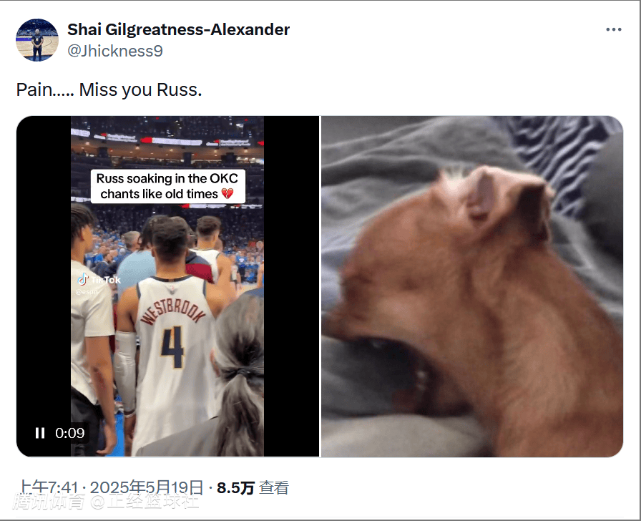
Task: Open the Shai Gilgreatness-Alexander profile name
Action: pyautogui.click(x=179, y=29)
